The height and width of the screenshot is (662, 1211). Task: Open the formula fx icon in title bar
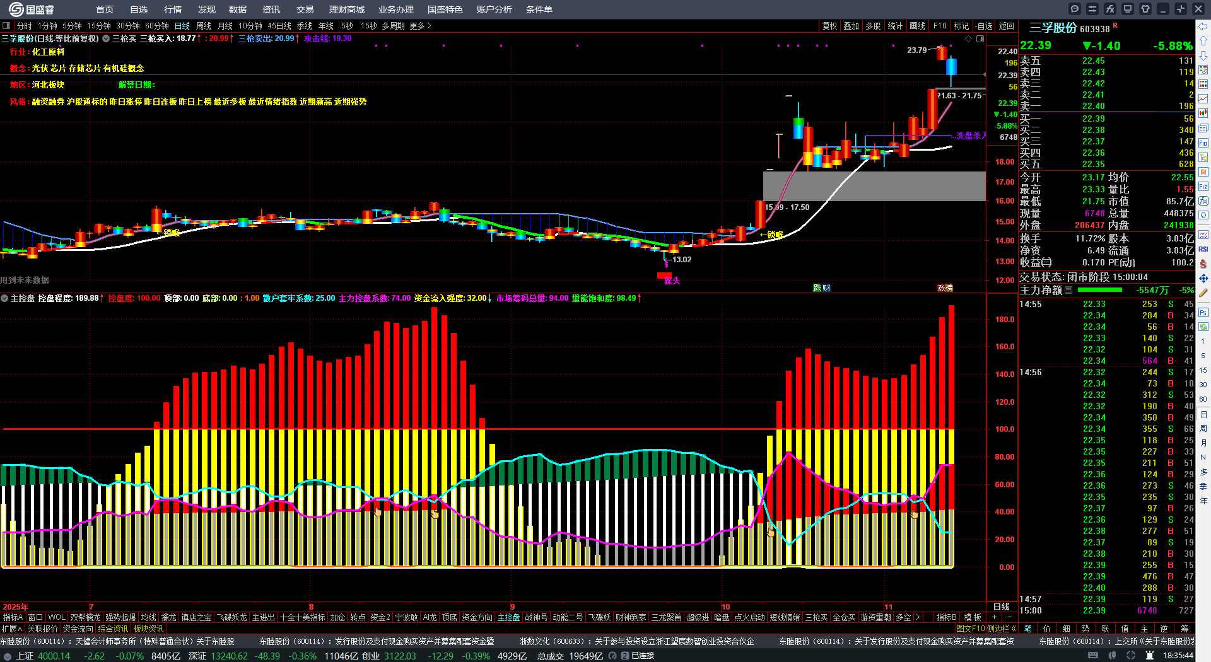(1110, 9)
